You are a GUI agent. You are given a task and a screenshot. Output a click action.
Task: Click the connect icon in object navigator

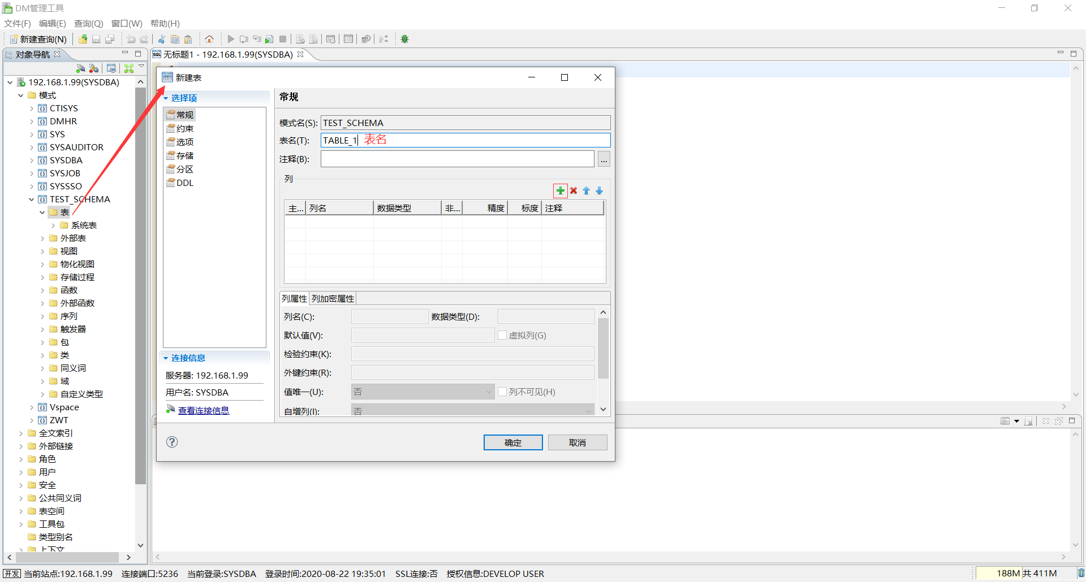(x=81, y=68)
